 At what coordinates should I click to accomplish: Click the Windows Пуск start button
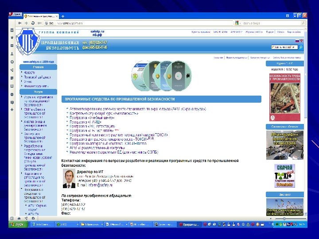(x=18, y=224)
